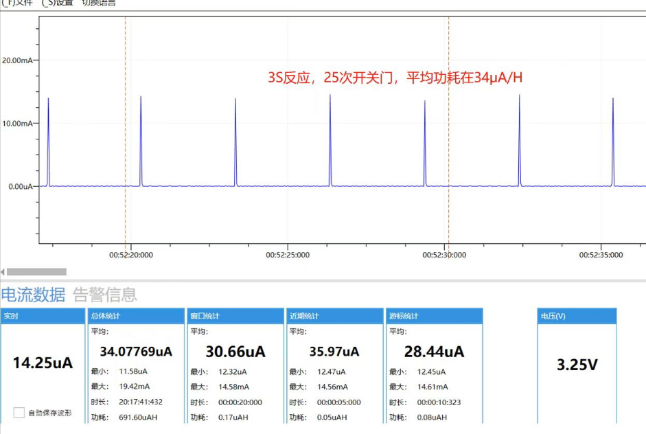The image size is (646, 434).
Task: Click the 切换语言 language switch menu
Action: click(x=99, y=3)
